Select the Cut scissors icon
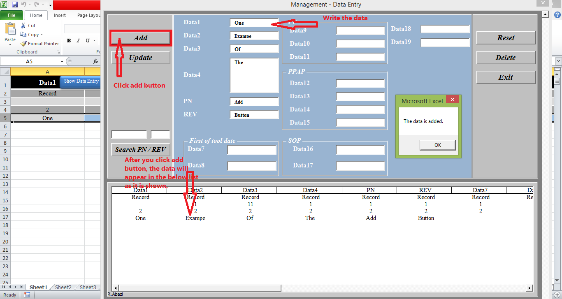562x299 pixels. (x=23, y=25)
